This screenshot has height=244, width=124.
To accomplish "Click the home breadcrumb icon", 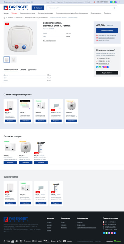I will pos(4,18).
